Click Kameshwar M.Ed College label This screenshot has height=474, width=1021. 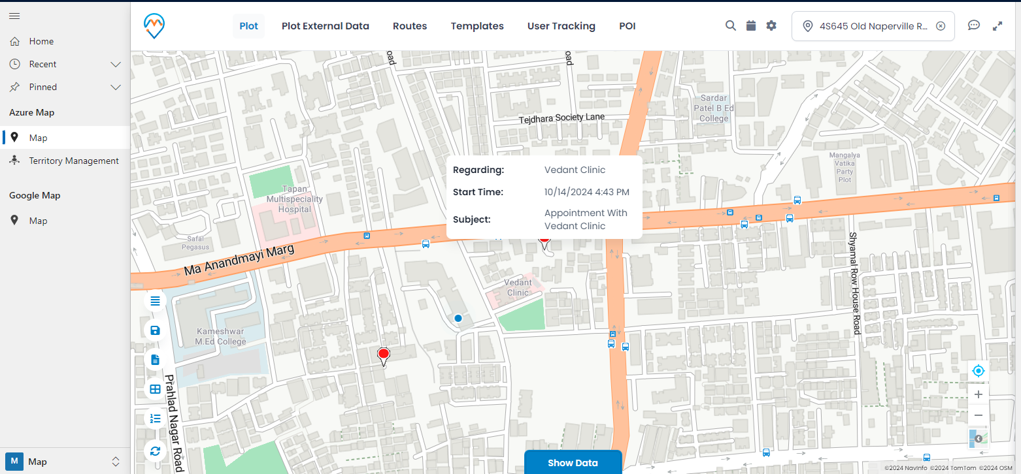(221, 336)
